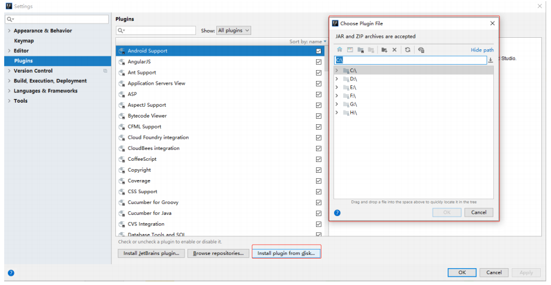Select the Copyright plugin row
551x285 pixels.
[221, 170]
